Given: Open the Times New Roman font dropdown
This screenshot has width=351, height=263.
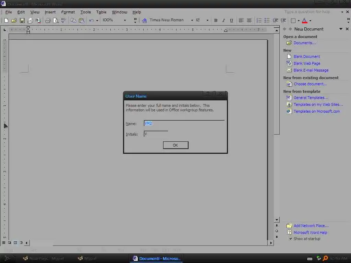Looking at the screenshot, I should click(x=192, y=20).
